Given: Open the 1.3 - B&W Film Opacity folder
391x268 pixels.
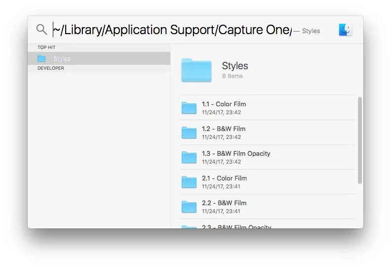Looking at the screenshot, I should click(268, 157).
